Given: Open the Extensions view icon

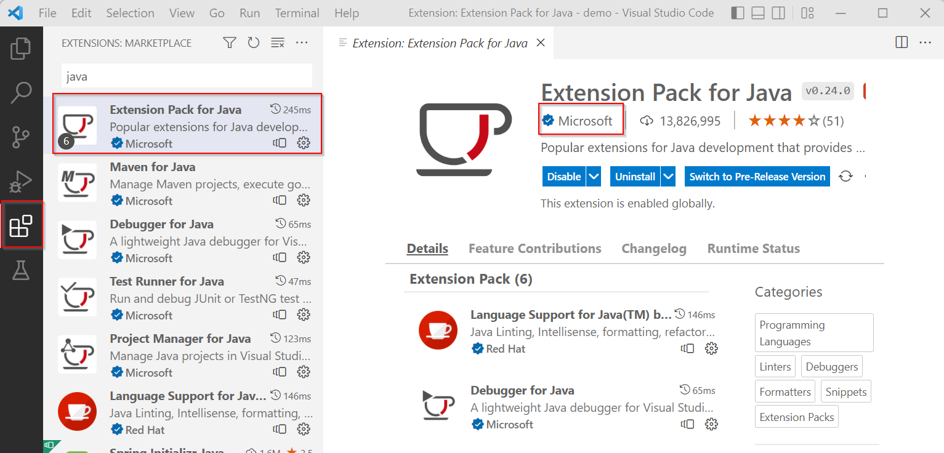Looking at the screenshot, I should [x=21, y=226].
